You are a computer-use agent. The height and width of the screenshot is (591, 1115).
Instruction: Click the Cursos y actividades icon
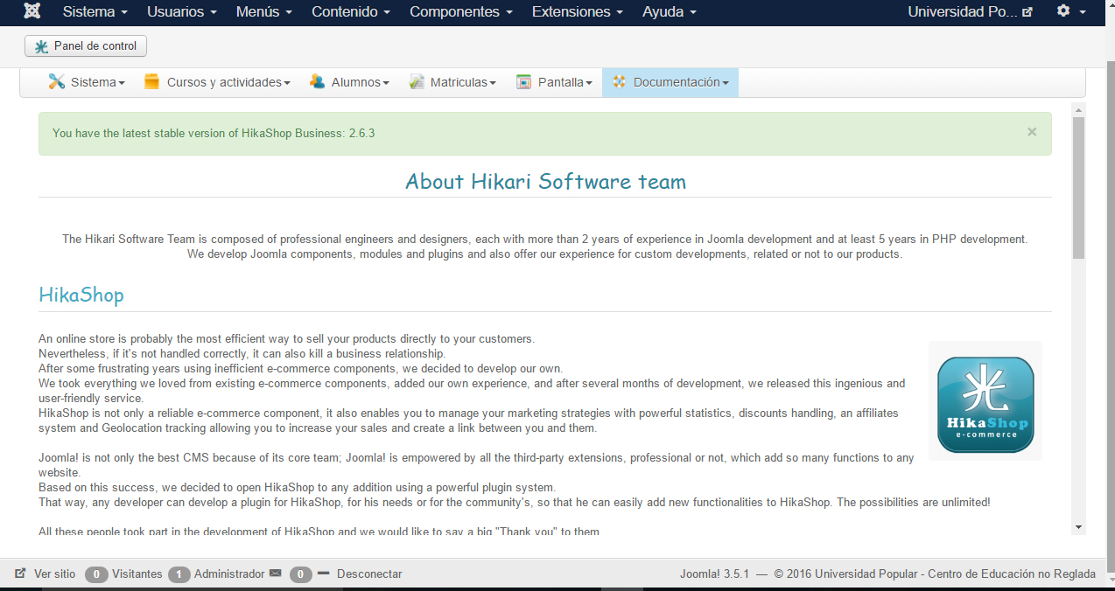[x=152, y=81]
